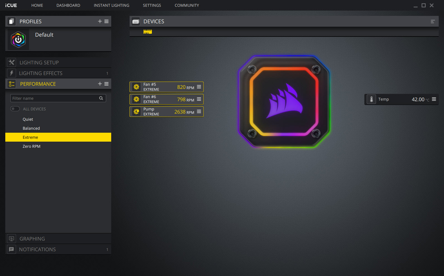Image resolution: width=444 pixels, height=276 pixels.
Task: Click the Notifications chat icon
Action: [11, 249]
